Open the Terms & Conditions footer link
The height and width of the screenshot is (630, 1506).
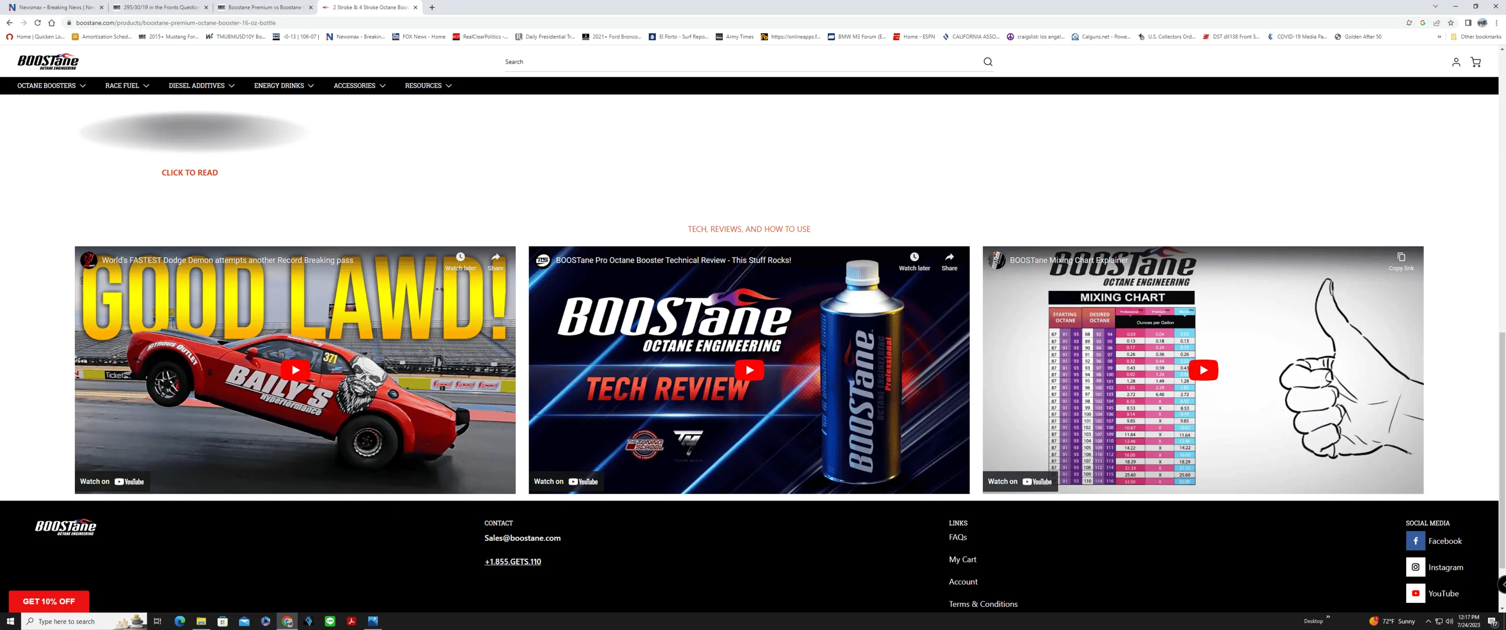pos(983,604)
